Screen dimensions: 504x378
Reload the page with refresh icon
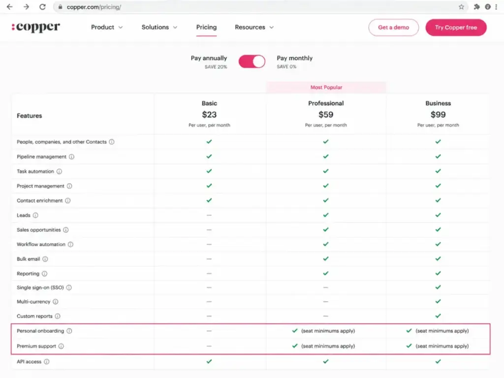[x=42, y=7]
